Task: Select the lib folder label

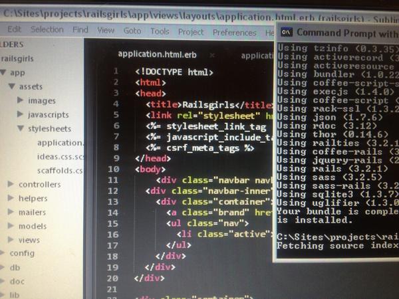Action: point(15,295)
